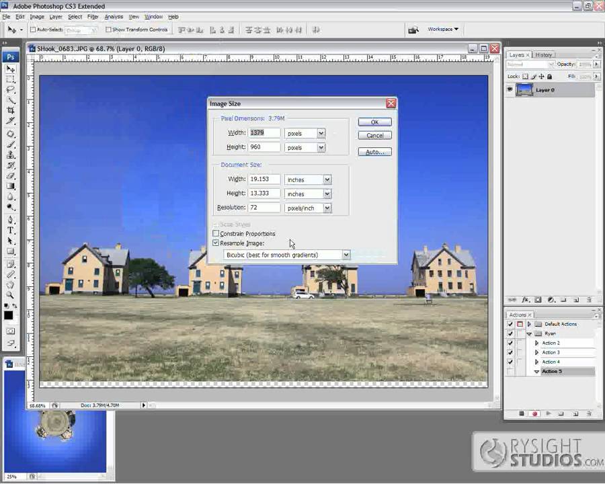The height and width of the screenshot is (484, 605).
Task: Open resolution pixels/inch dropdown
Action: coord(327,208)
